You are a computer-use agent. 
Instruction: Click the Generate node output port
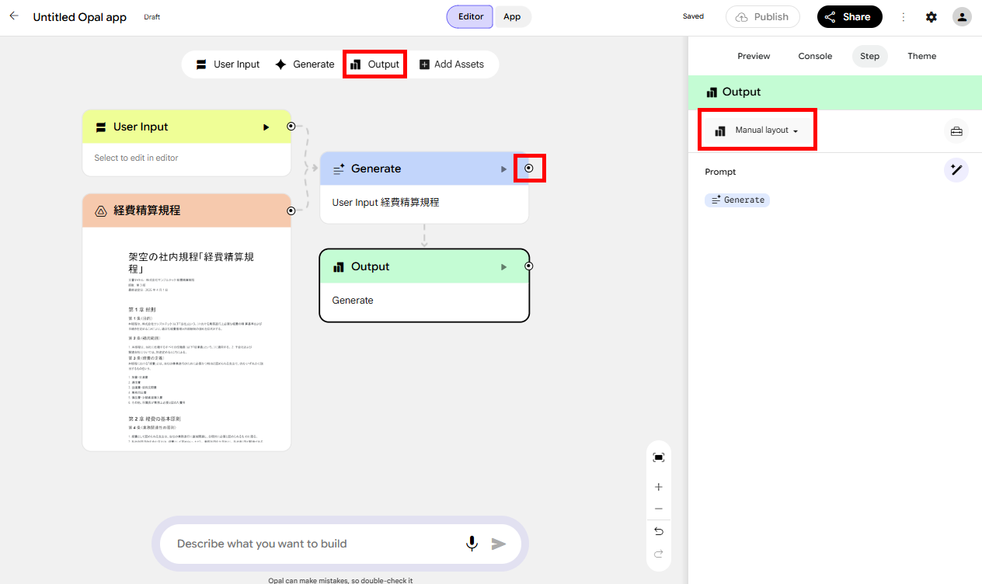529,169
